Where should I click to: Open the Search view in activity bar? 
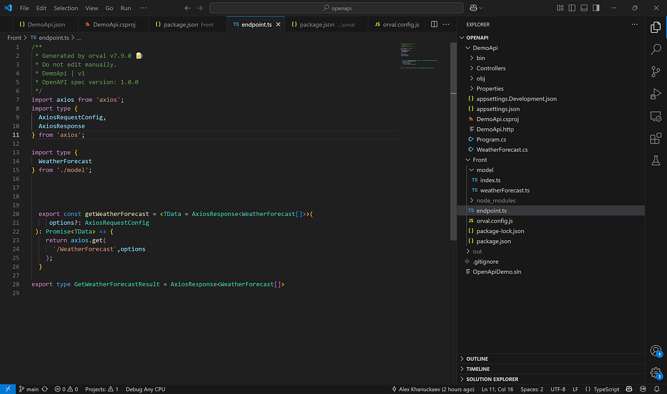[x=656, y=49]
